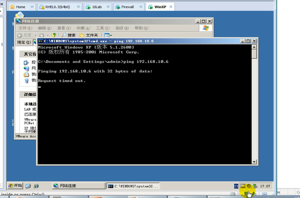
Task: Open 我的文档 icon in 其它位置 panel
Action: coord(26,75)
